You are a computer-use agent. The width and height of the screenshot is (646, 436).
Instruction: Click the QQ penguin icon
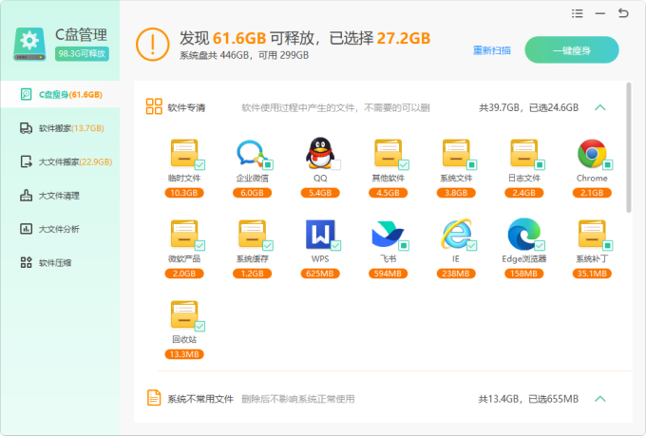319,153
